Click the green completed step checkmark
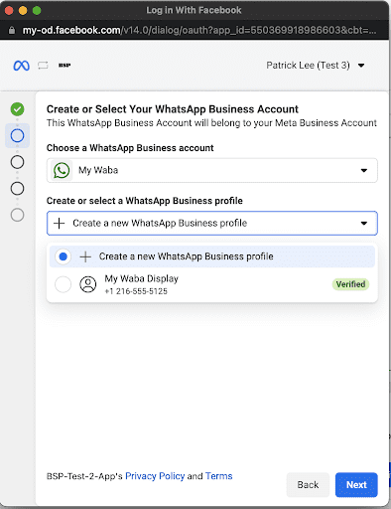Image resolution: width=391 pixels, height=509 pixels. [17, 109]
